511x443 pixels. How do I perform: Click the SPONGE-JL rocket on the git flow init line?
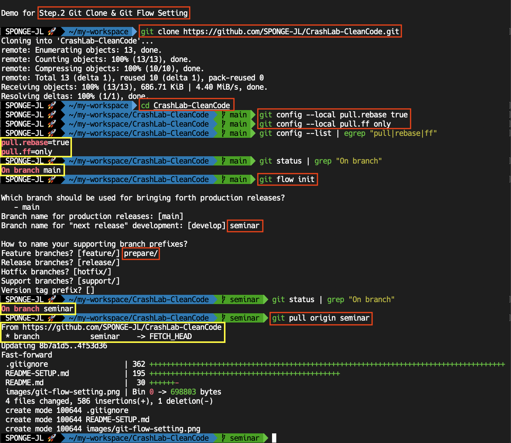click(x=52, y=179)
